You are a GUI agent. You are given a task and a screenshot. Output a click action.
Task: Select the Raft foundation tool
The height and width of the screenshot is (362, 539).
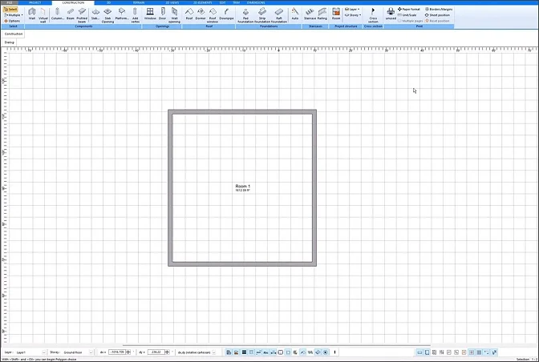click(x=279, y=15)
